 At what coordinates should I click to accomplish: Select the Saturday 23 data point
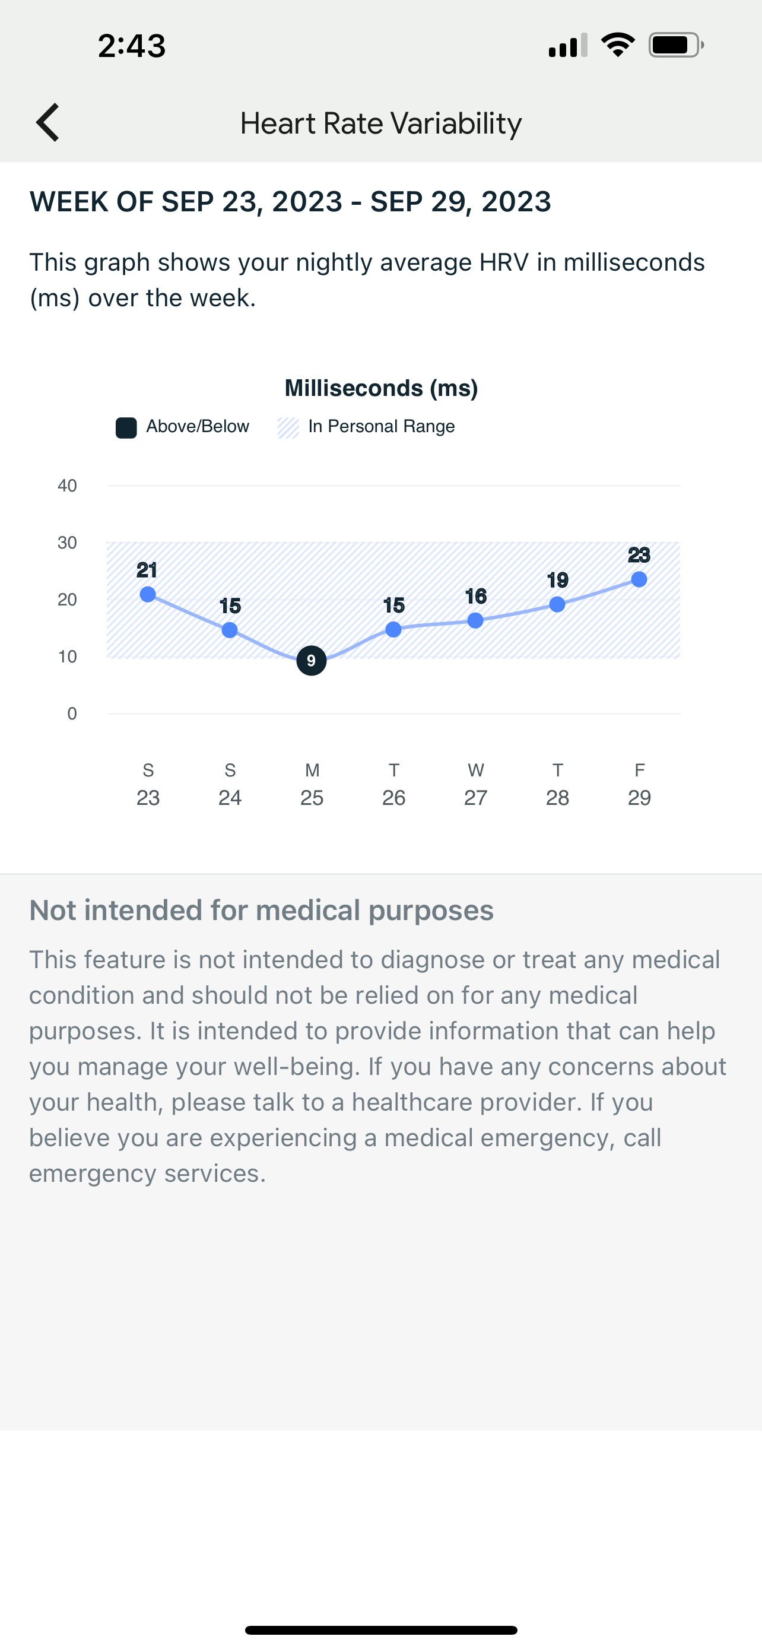[x=148, y=594]
